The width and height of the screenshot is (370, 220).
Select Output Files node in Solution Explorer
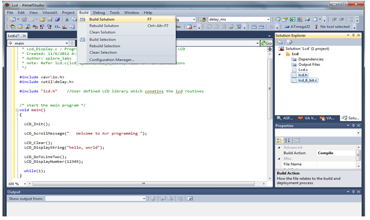[309, 64]
